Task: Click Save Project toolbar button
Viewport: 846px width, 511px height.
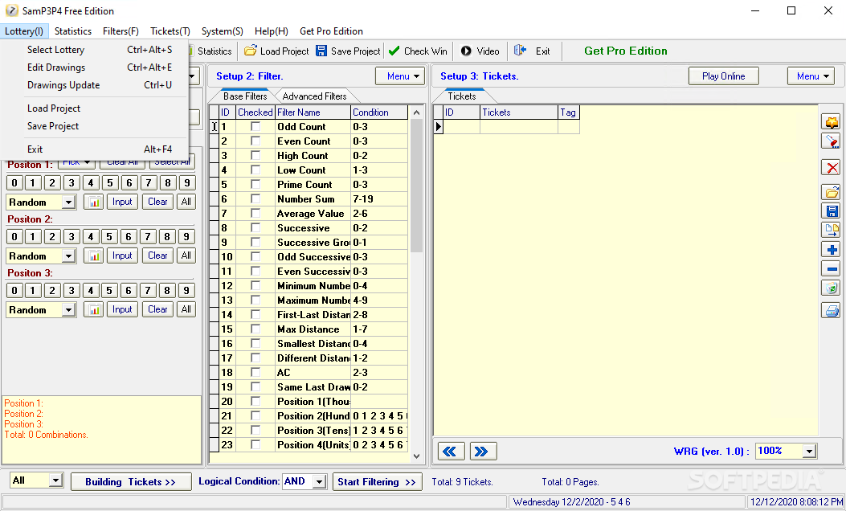Action: [x=349, y=51]
